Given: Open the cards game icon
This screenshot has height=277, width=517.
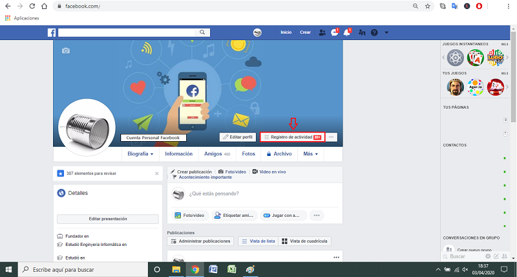Looking at the screenshot, I should [476, 58].
